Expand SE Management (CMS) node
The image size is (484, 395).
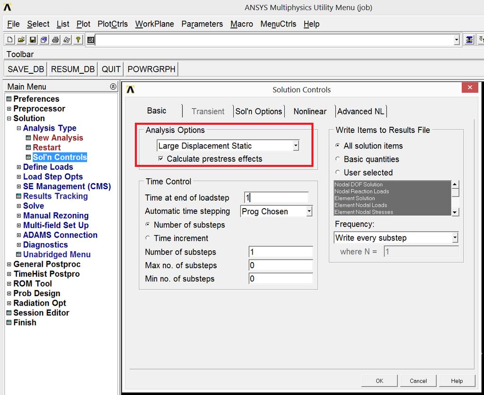19,186
